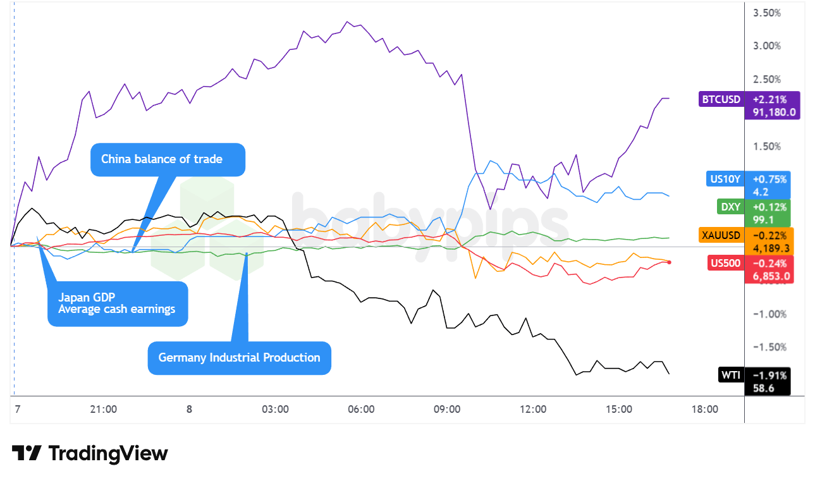Click the red US500 last-price dot
Image resolution: width=815 pixels, height=483 pixels.
click(x=670, y=262)
